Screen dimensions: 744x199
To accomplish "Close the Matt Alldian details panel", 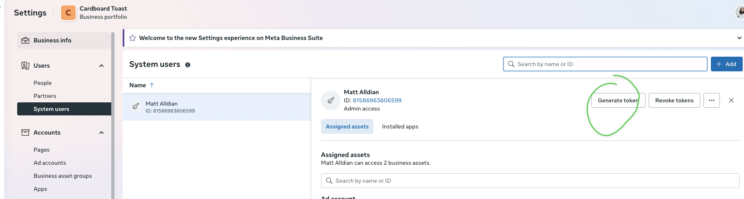I will [731, 100].
